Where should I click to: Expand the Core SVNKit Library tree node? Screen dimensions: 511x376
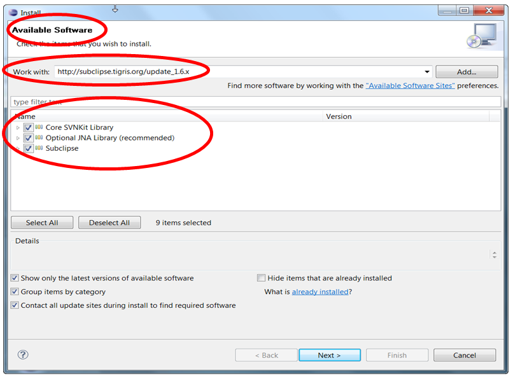coord(18,128)
